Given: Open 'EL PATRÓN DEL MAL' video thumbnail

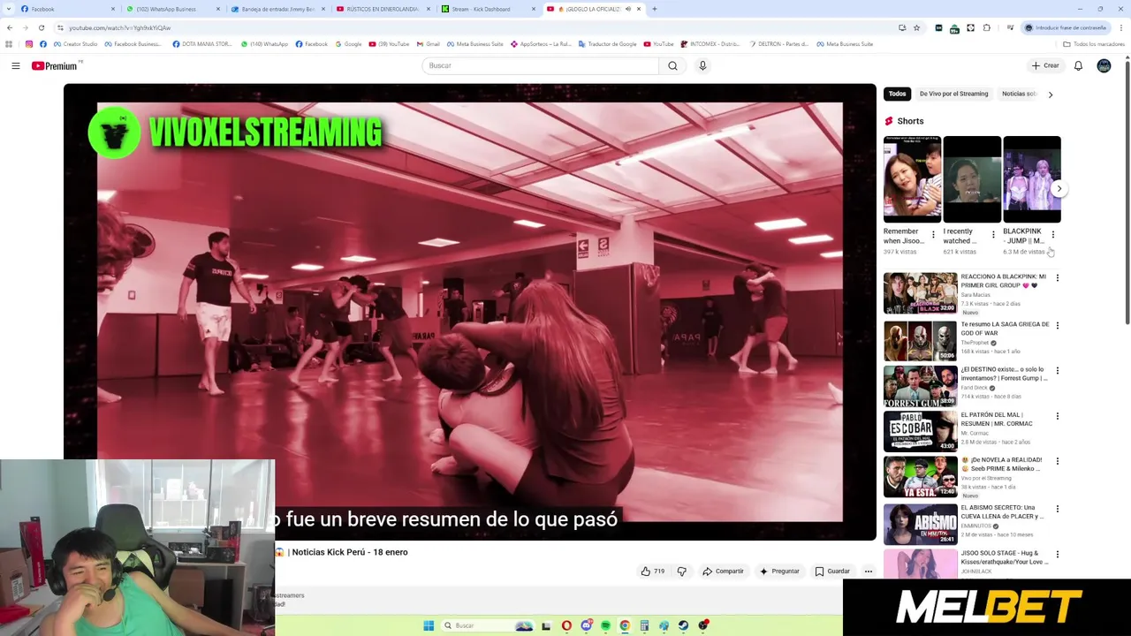Looking at the screenshot, I should (920, 431).
